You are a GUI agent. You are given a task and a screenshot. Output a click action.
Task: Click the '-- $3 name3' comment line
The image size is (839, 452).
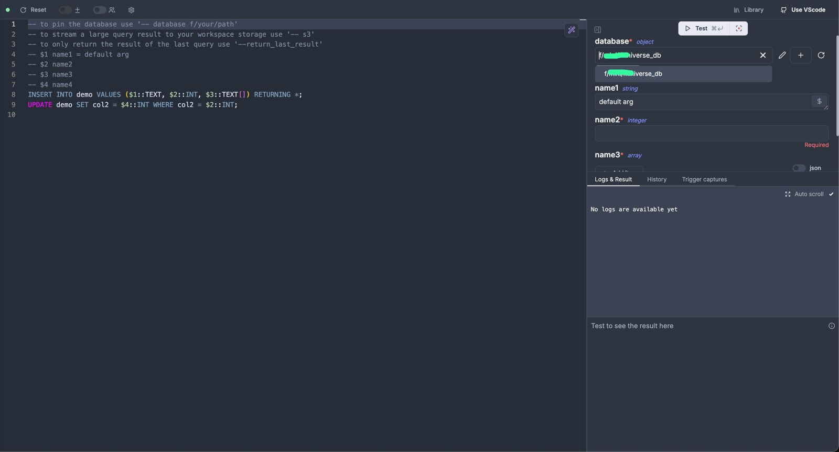coord(50,74)
